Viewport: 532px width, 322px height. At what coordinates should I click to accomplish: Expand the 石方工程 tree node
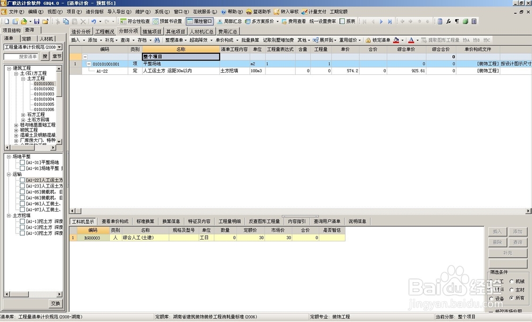point(23,115)
